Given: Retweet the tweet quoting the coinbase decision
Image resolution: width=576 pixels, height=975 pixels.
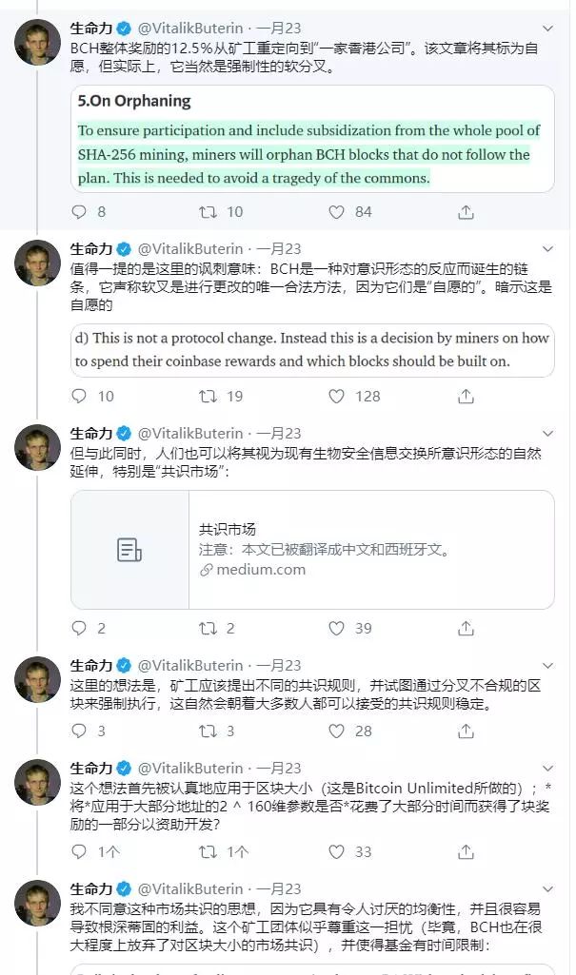Looking at the screenshot, I should 211,397.
